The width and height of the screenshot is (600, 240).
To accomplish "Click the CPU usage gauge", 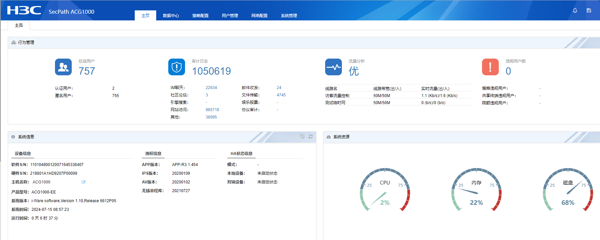I will coord(385,190).
